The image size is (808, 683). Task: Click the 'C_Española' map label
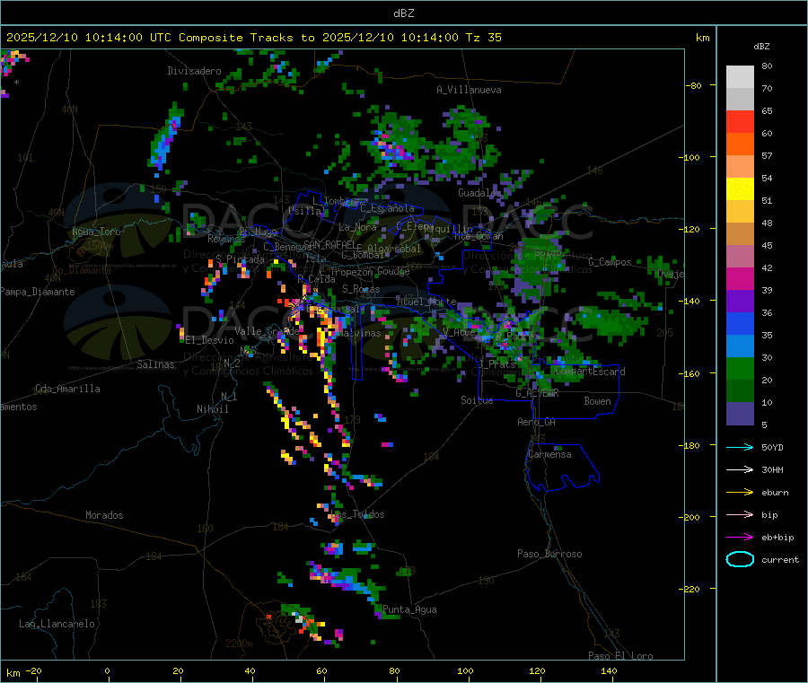[x=387, y=208]
